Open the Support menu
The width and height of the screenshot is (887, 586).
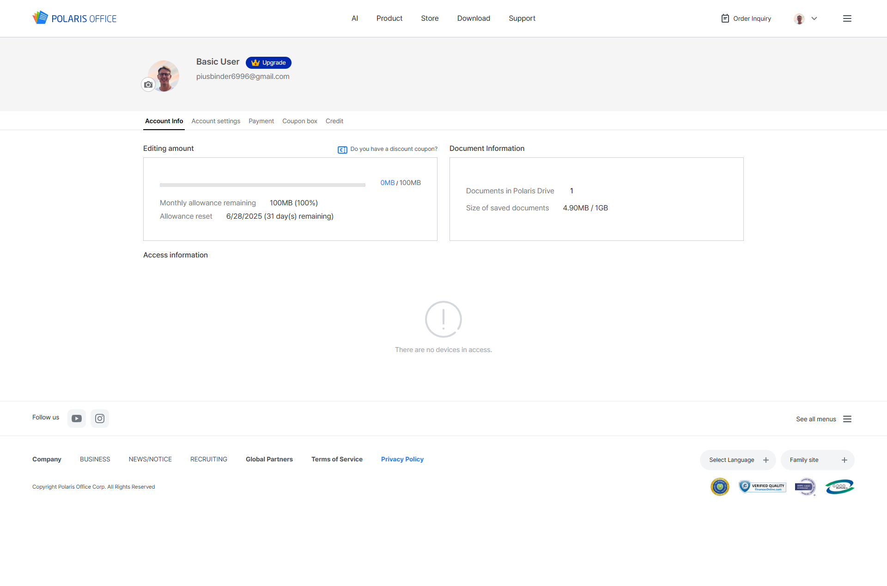522,18
